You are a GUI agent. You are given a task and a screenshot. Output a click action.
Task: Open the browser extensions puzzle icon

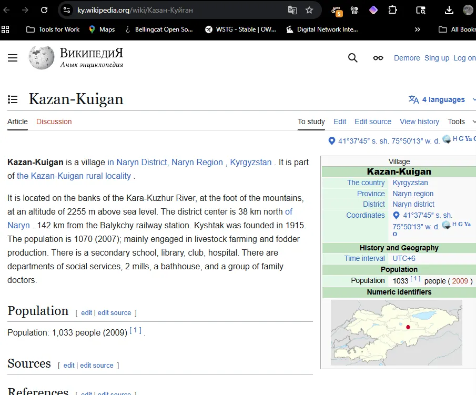392,10
